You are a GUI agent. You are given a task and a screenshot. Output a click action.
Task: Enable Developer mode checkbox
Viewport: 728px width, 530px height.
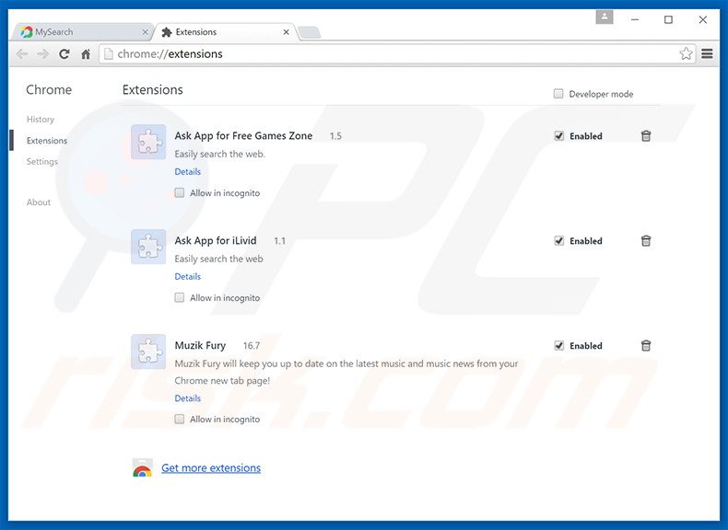tap(558, 94)
